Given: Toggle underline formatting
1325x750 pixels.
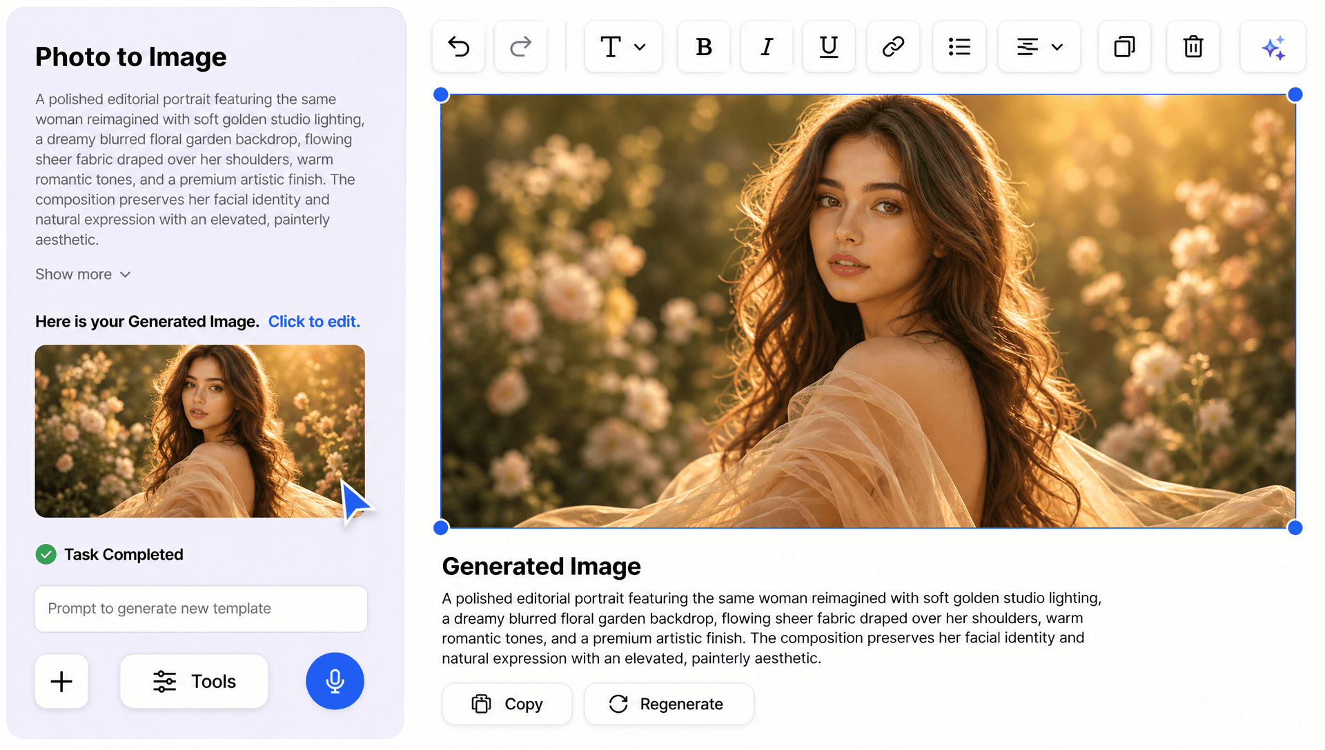Looking at the screenshot, I should point(828,47).
